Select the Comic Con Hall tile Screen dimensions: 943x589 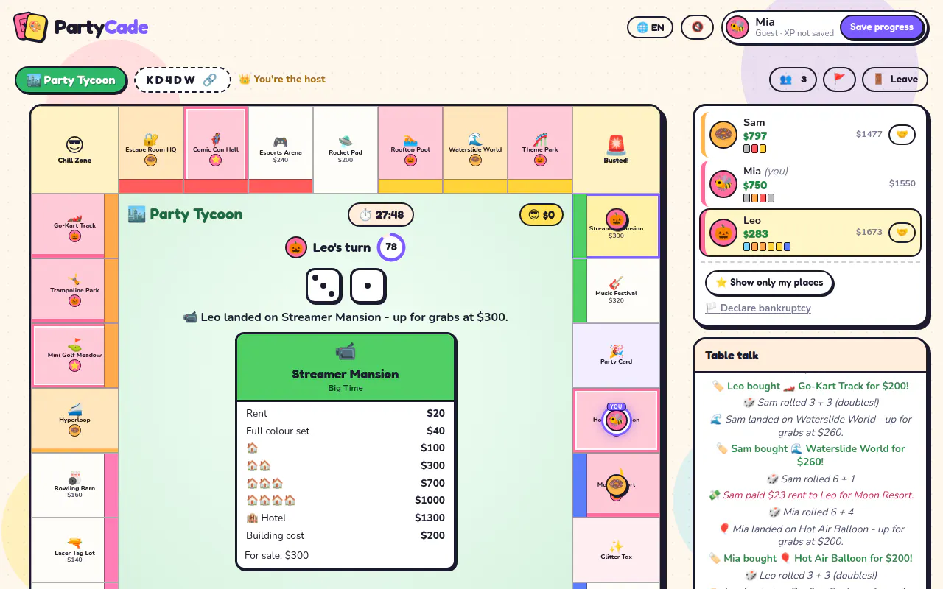pyautogui.click(x=216, y=149)
